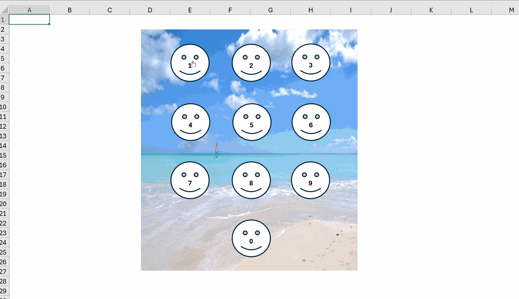
Task: Click the smiley face numbered 7
Action: point(190,180)
